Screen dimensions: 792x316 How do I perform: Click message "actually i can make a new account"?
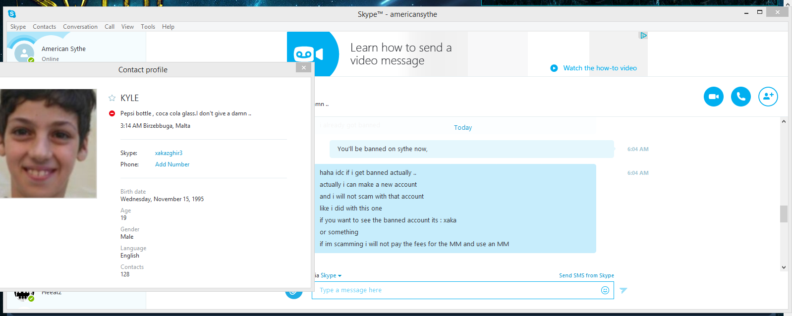pyautogui.click(x=368, y=185)
